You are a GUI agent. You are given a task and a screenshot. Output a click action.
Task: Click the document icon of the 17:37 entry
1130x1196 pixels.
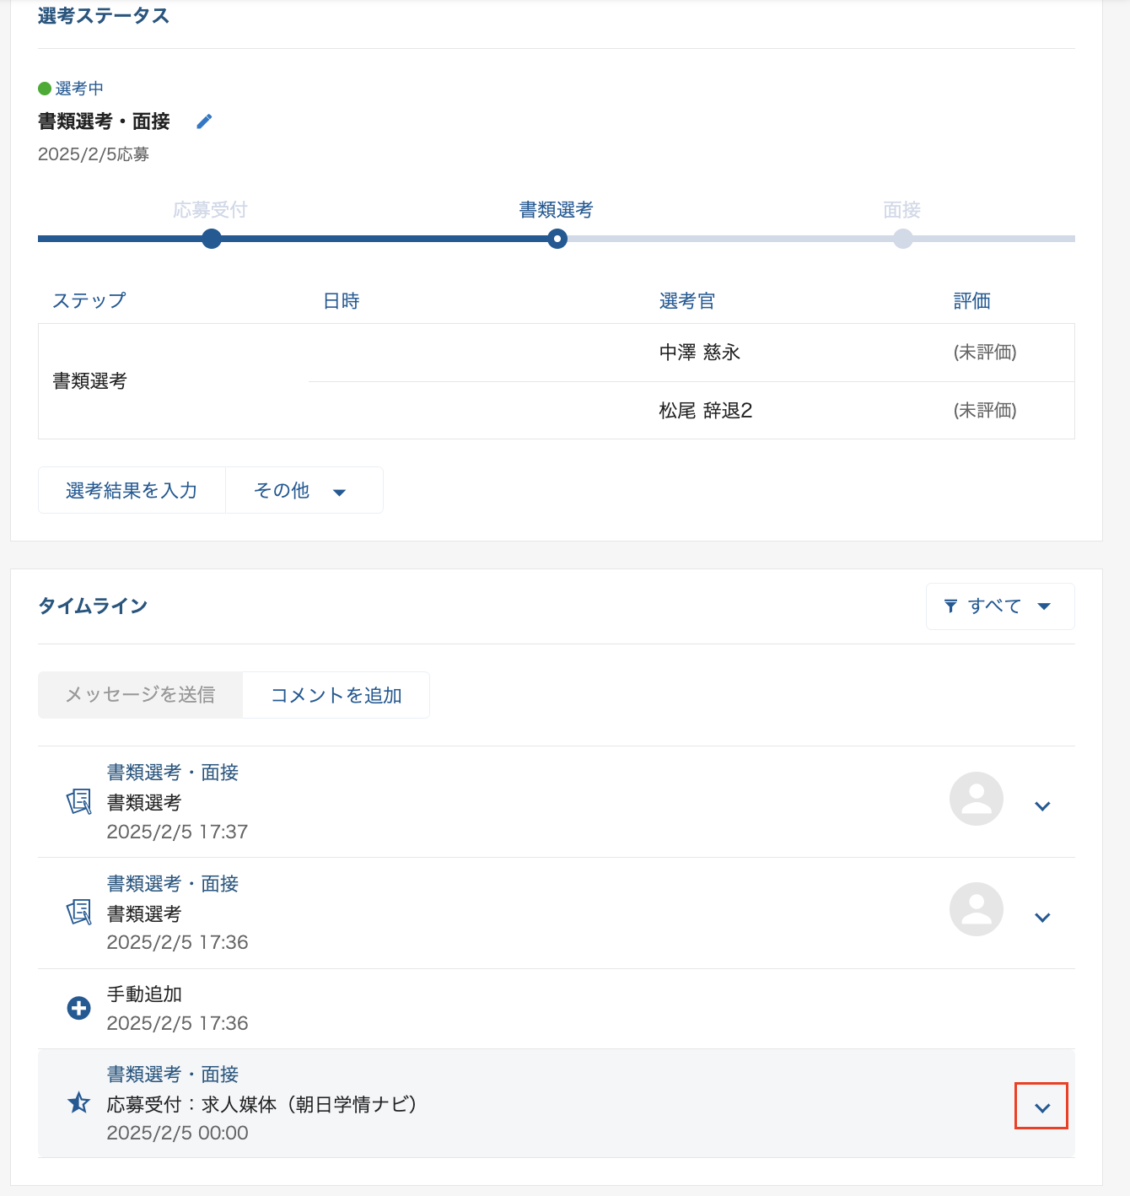click(79, 801)
